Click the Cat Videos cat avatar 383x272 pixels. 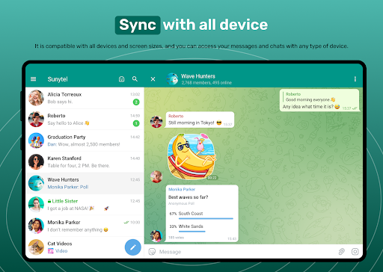[x=36, y=247]
